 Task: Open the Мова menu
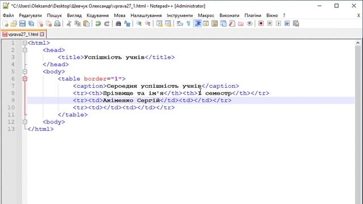120,15
